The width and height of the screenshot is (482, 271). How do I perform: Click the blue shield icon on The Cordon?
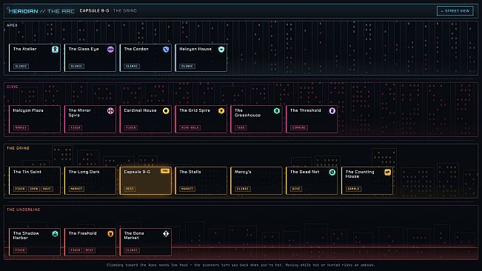click(x=166, y=49)
